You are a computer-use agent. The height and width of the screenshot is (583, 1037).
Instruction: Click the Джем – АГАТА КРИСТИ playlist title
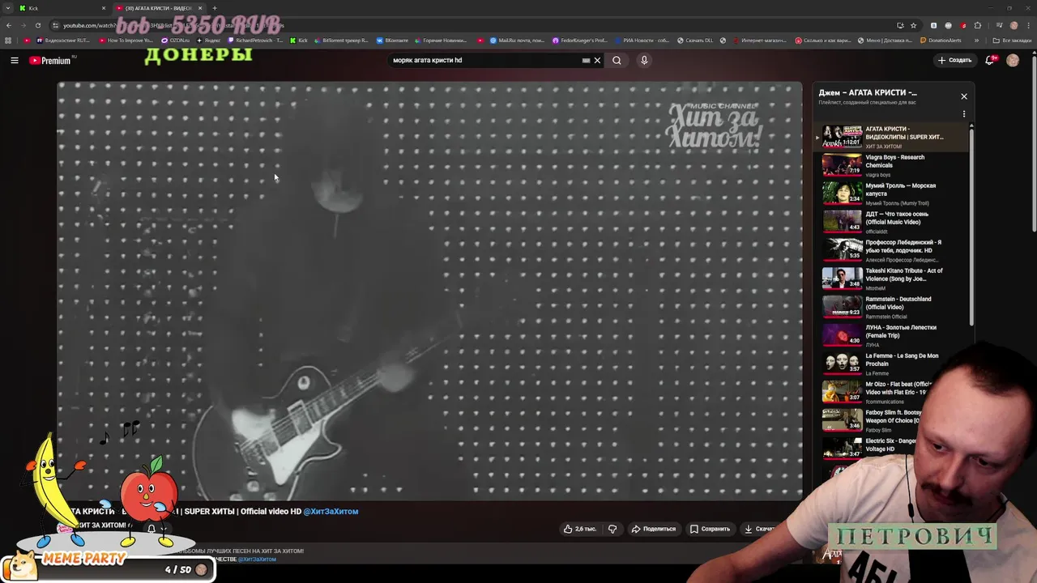[x=868, y=92]
